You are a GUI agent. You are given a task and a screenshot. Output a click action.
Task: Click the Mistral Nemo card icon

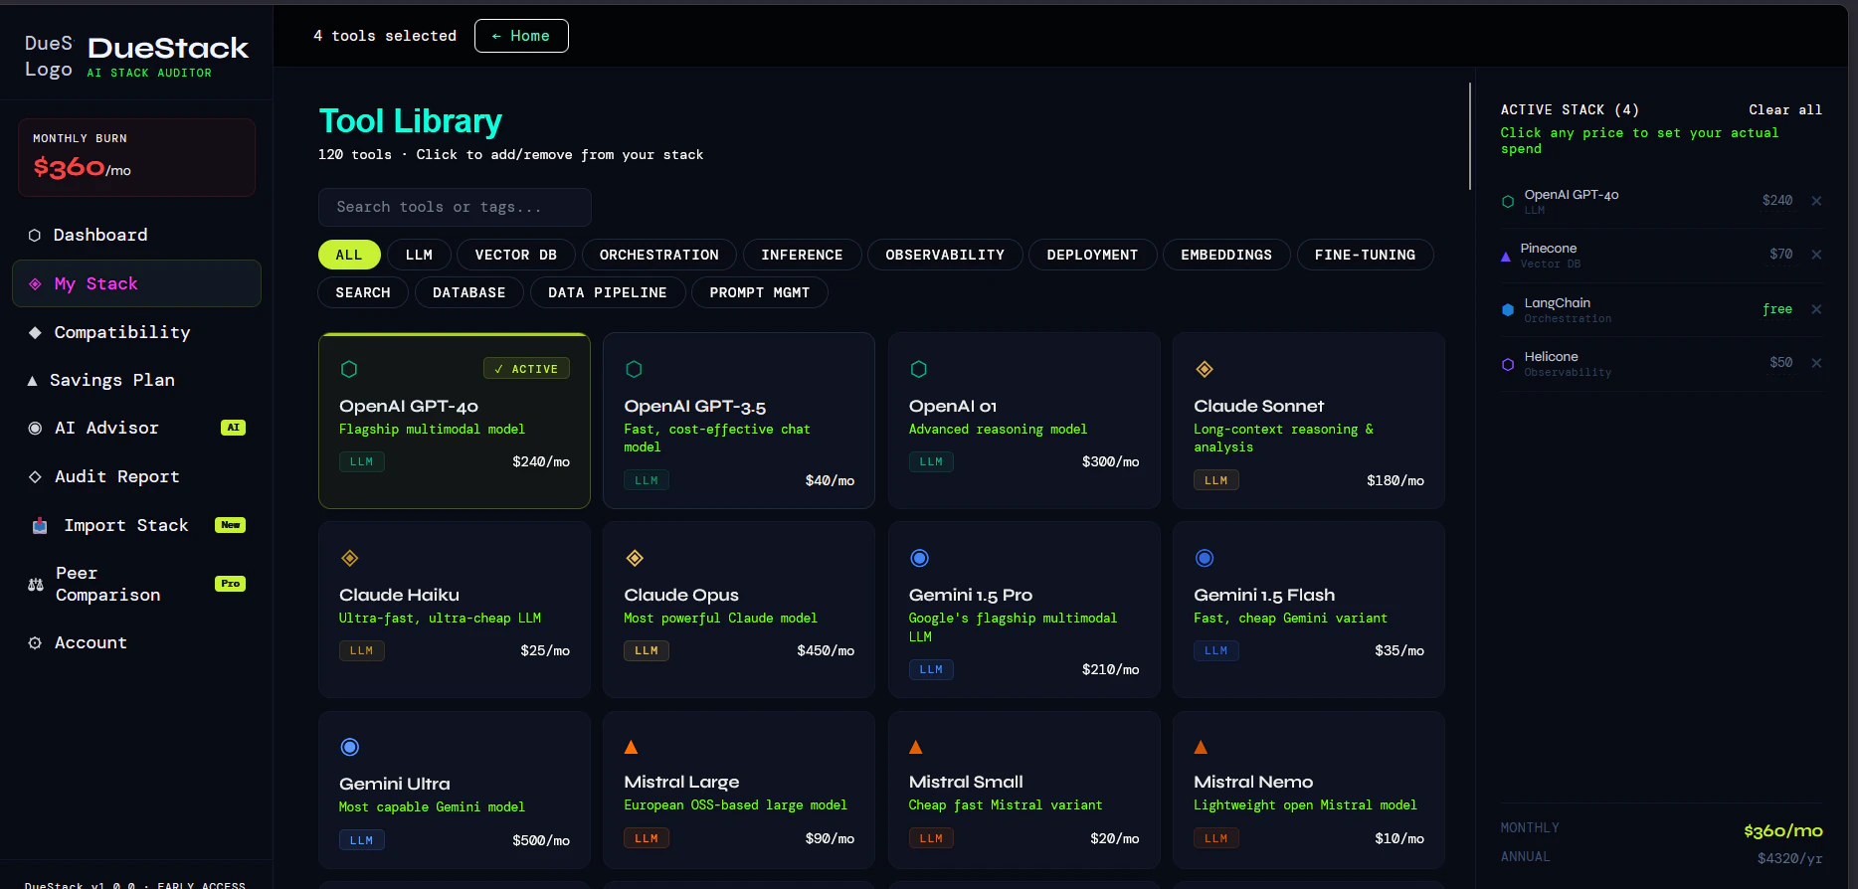pyautogui.click(x=1201, y=747)
